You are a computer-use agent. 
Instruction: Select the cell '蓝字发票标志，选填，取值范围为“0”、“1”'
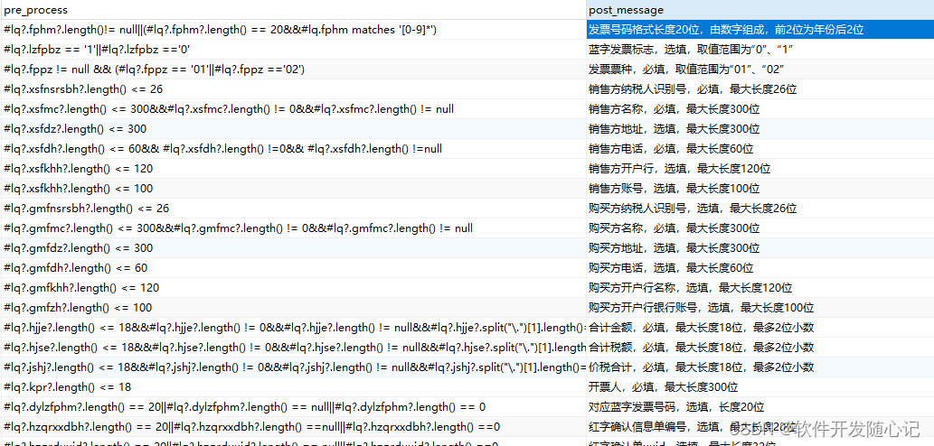[760, 50]
